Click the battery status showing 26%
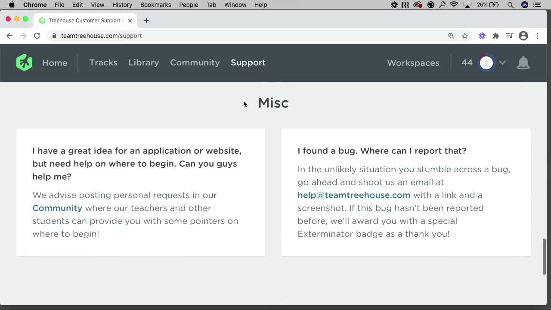 click(486, 5)
